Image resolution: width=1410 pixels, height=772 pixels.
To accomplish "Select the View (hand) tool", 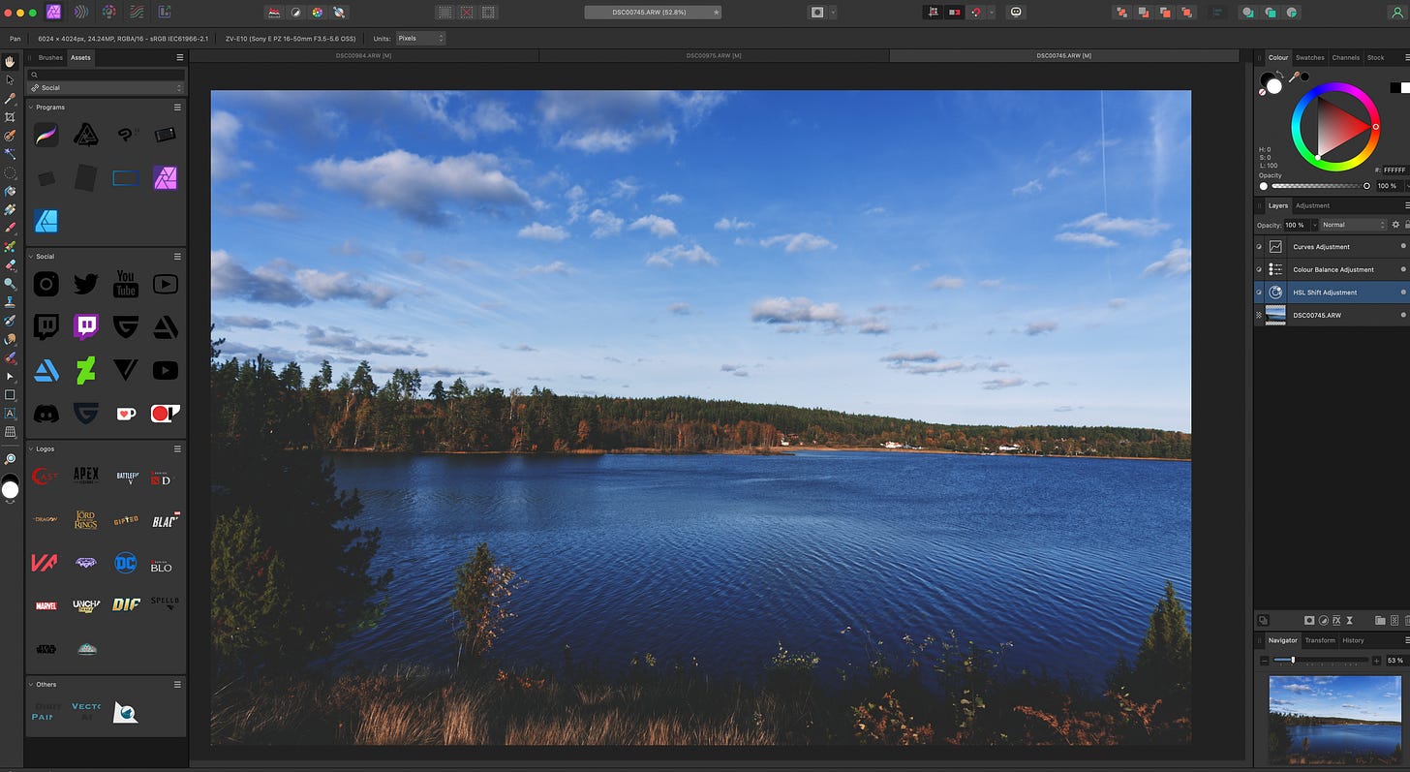I will [11, 61].
